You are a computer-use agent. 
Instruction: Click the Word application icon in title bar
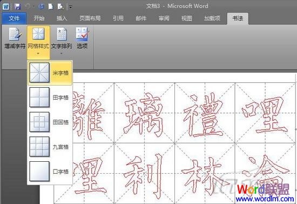tap(6, 6)
